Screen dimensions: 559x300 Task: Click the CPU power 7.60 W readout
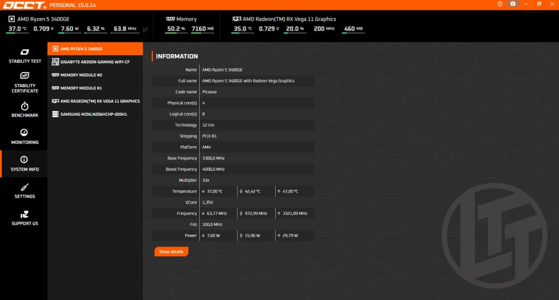69,29
